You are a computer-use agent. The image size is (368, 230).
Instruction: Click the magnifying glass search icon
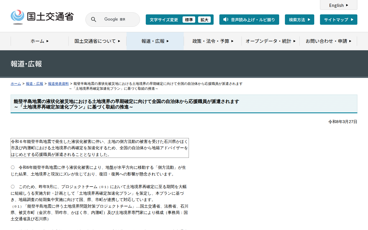tap(94, 20)
